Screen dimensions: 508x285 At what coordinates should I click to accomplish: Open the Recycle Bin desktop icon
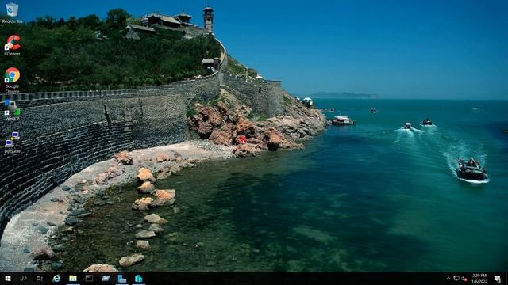pos(13,13)
